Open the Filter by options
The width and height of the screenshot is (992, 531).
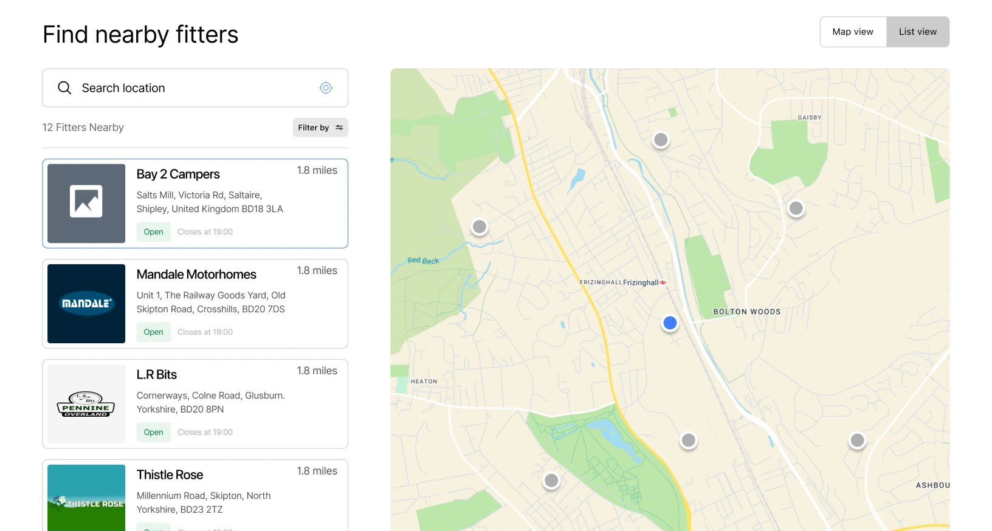click(320, 128)
